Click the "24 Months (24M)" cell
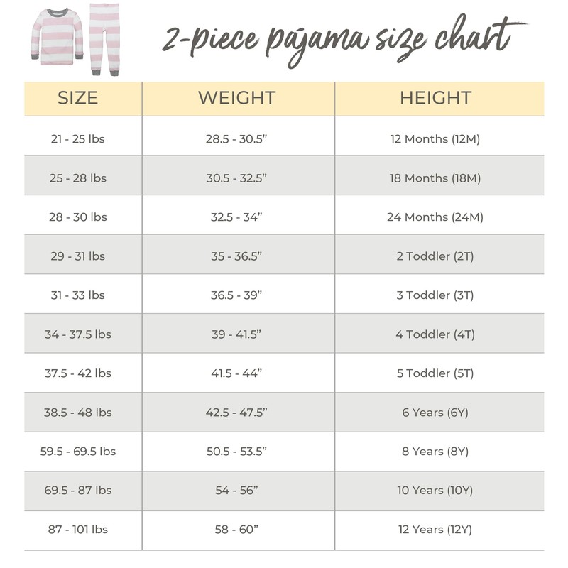The height and width of the screenshot is (568, 568). [x=435, y=217]
